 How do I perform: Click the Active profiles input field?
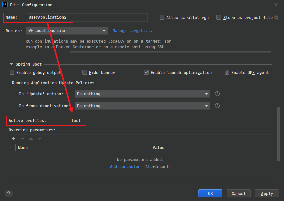[175, 120]
